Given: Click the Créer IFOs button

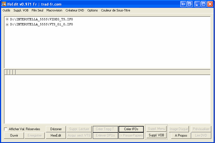Looking at the screenshot, I should [x=131, y=129].
